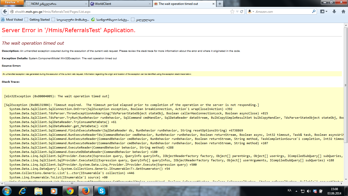Click the browser Back arrow button
This screenshot has width=348, height=196.
point(5,12)
